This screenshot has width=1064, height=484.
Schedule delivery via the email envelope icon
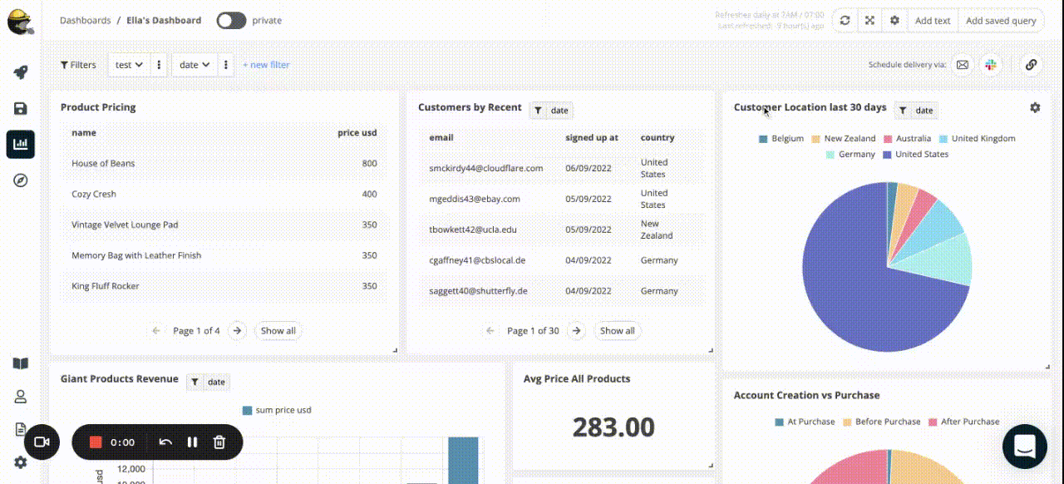(962, 65)
